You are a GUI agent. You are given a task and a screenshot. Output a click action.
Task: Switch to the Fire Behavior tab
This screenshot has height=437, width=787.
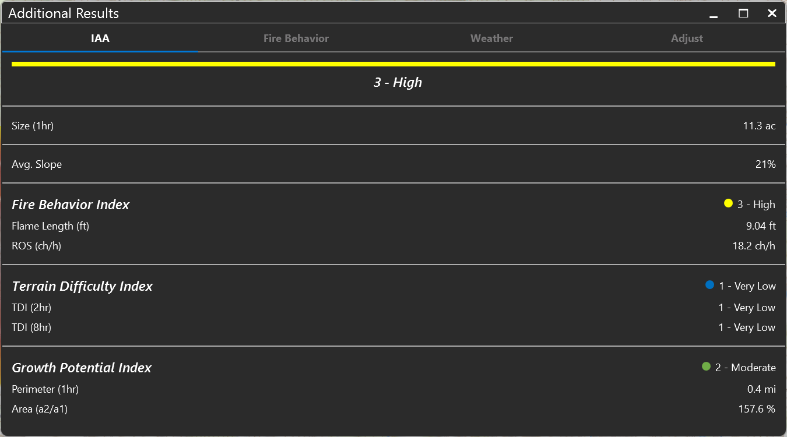296,38
